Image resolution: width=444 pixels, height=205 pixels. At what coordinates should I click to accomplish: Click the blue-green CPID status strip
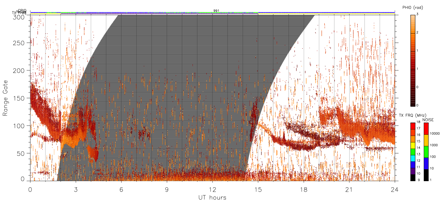pos(212,13)
